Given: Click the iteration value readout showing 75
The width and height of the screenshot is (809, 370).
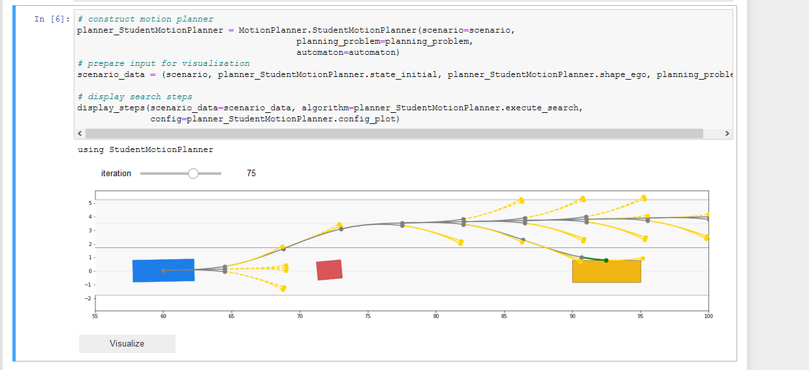Looking at the screenshot, I should pos(251,174).
